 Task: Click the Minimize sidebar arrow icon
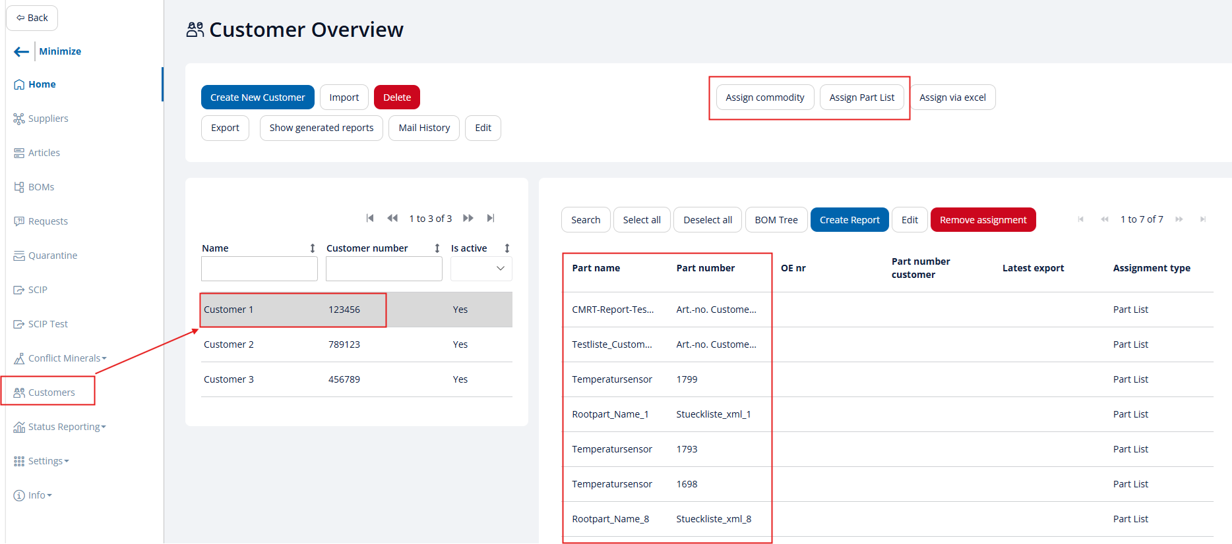click(x=21, y=51)
